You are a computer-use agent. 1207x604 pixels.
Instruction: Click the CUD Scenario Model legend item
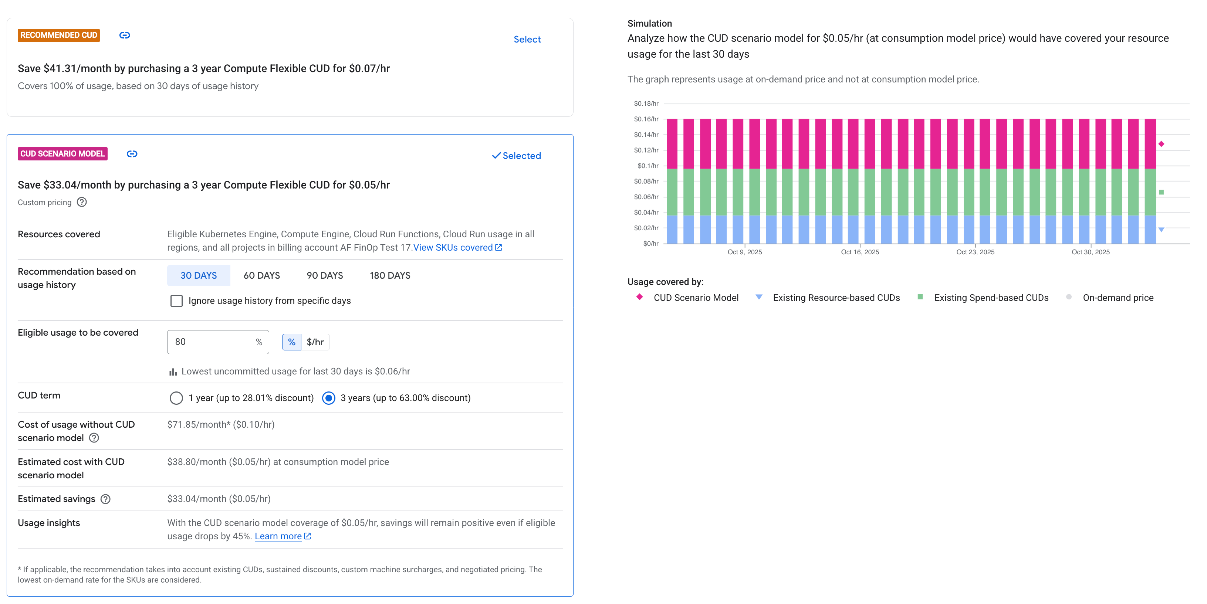pyautogui.click(x=696, y=297)
